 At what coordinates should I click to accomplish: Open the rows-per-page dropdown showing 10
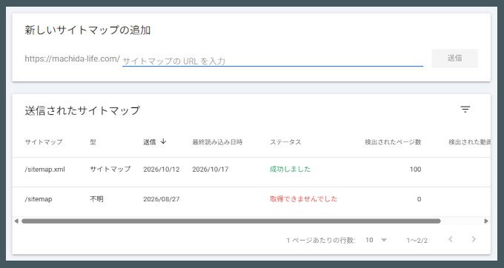click(x=376, y=240)
